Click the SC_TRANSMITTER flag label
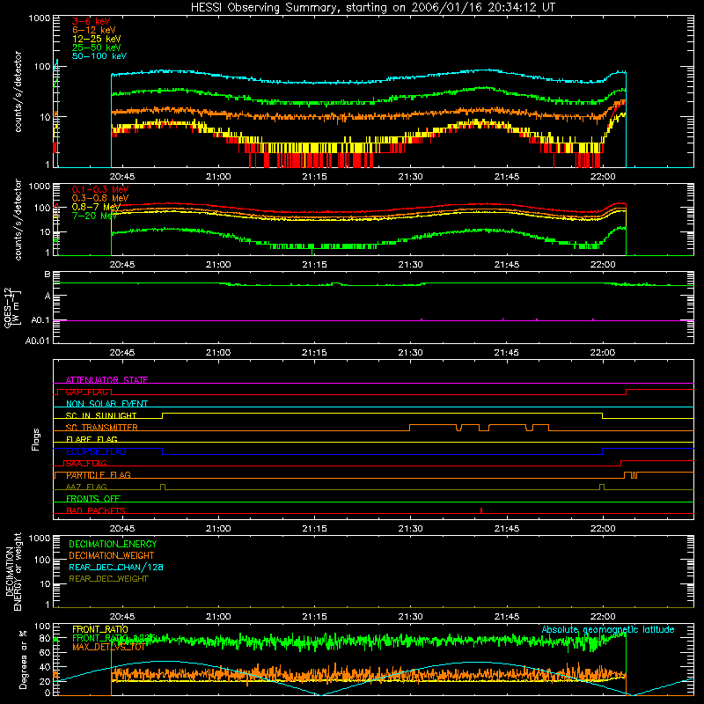 [101, 428]
